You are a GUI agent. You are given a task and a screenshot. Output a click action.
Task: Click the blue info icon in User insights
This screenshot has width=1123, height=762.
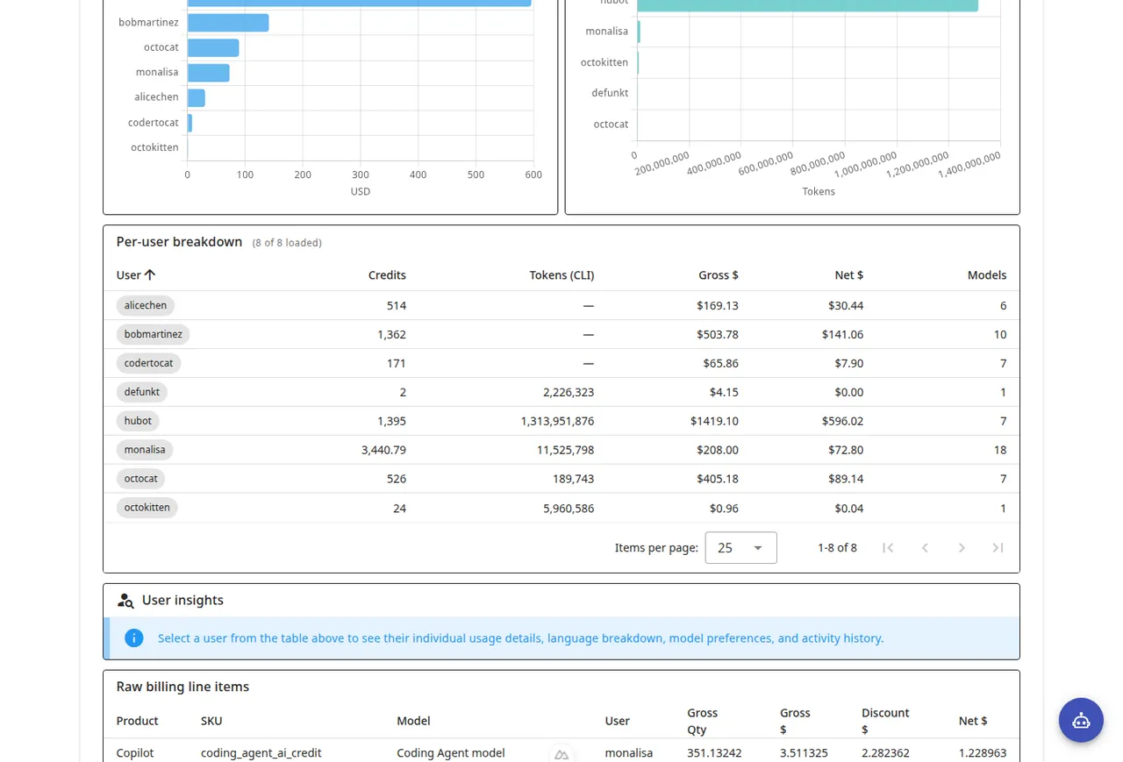point(133,637)
